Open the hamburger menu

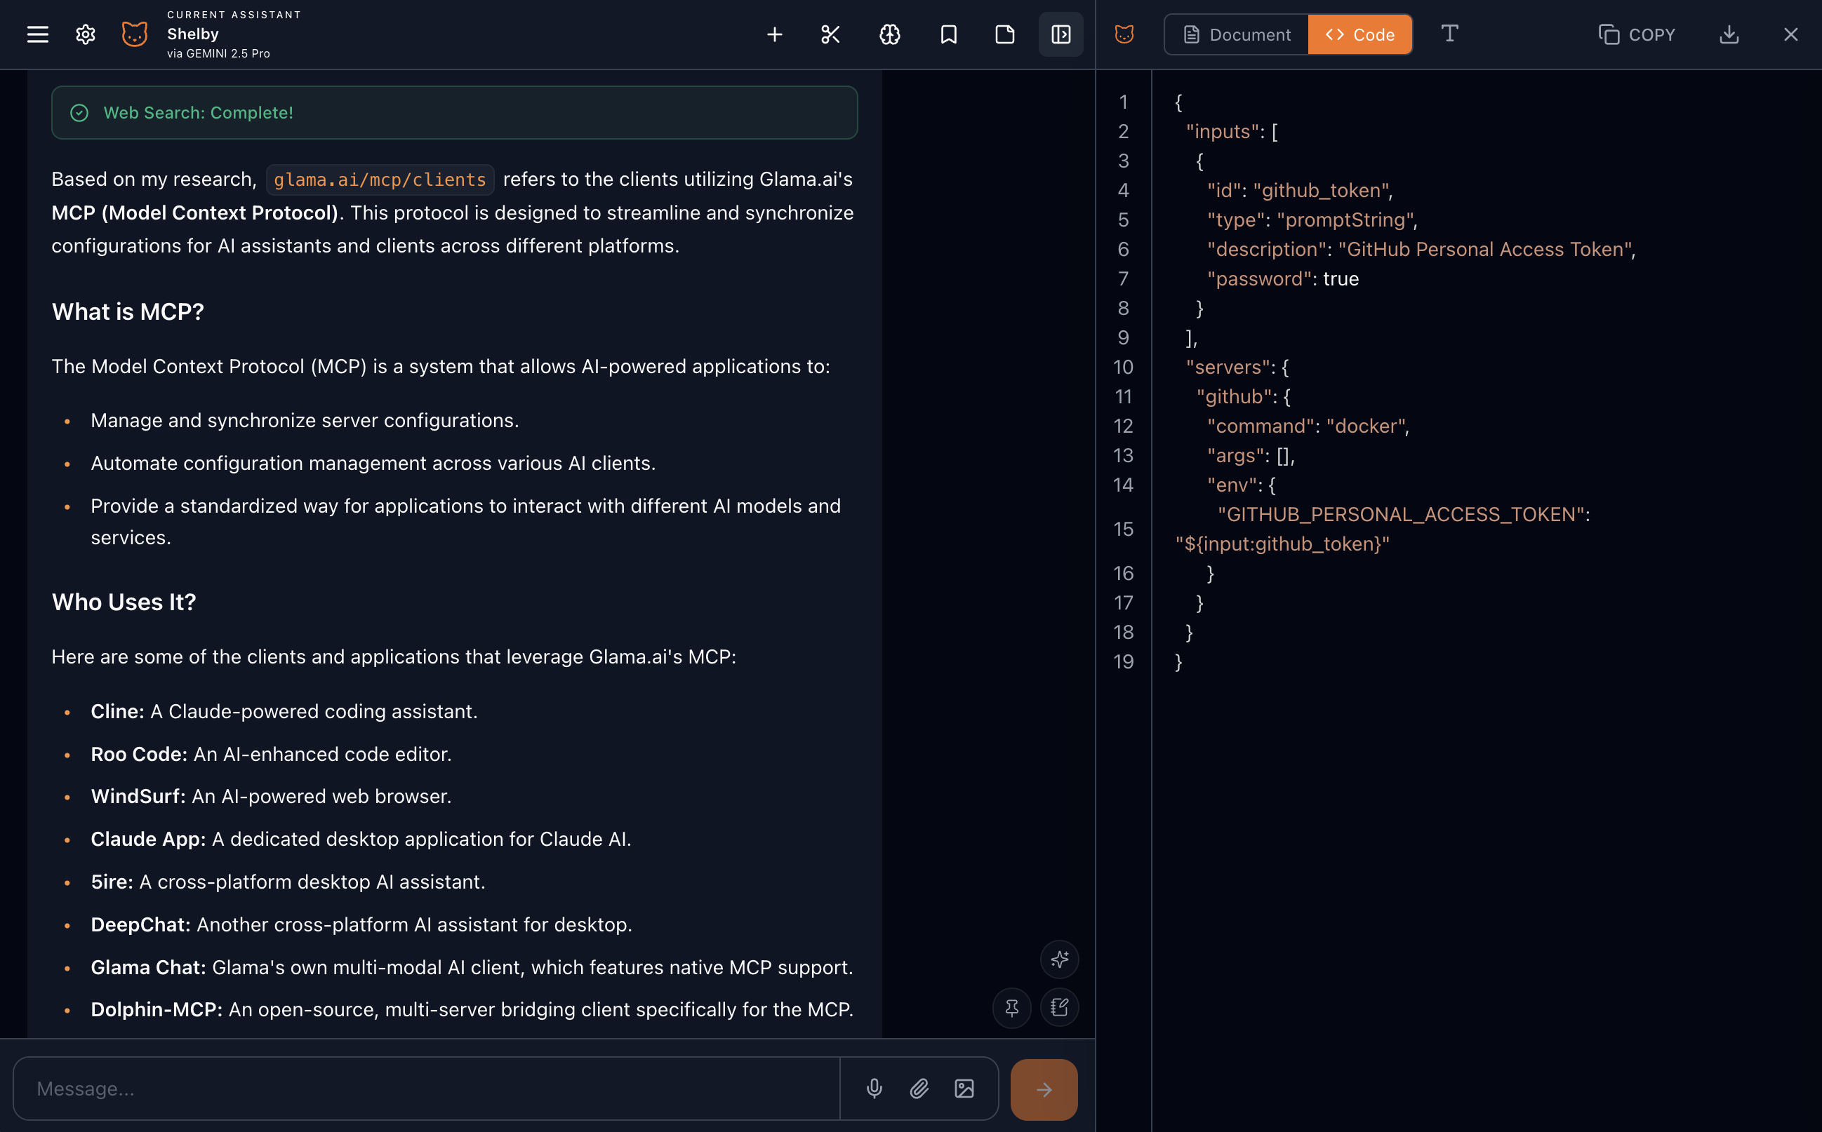[x=37, y=34]
